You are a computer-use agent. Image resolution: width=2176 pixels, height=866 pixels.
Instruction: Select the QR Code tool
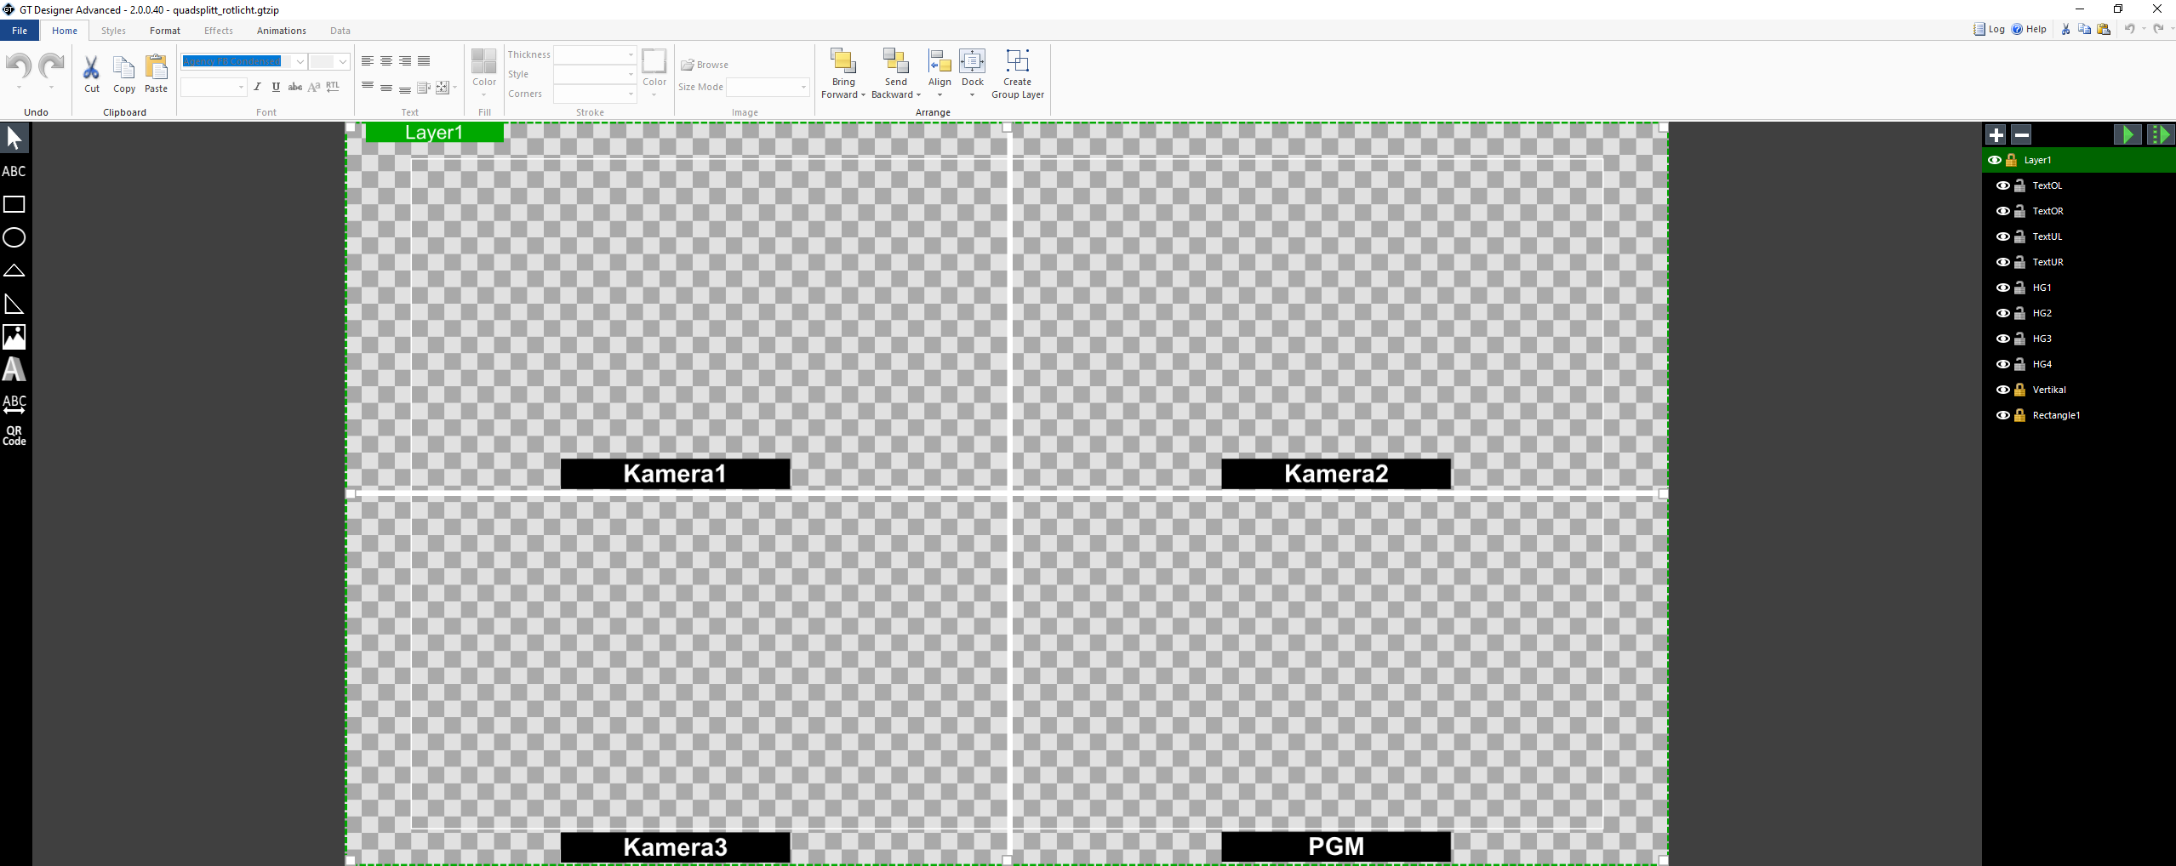tap(14, 436)
